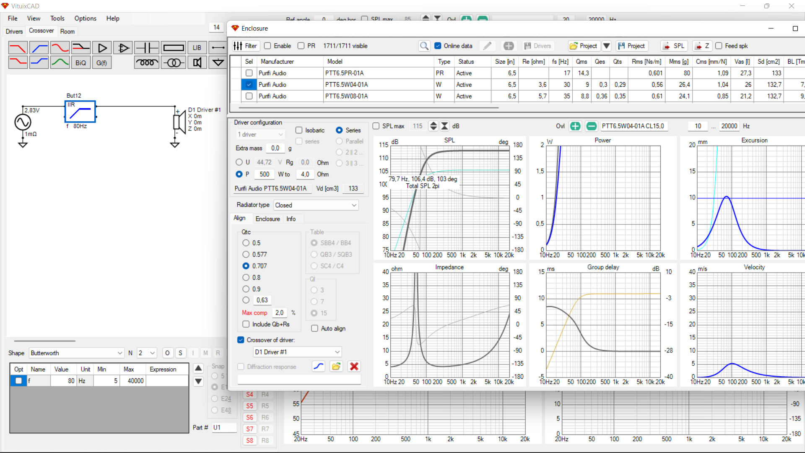The image size is (805, 453).
Task: Add a G(f) transfer function block
Action: pyautogui.click(x=102, y=62)
